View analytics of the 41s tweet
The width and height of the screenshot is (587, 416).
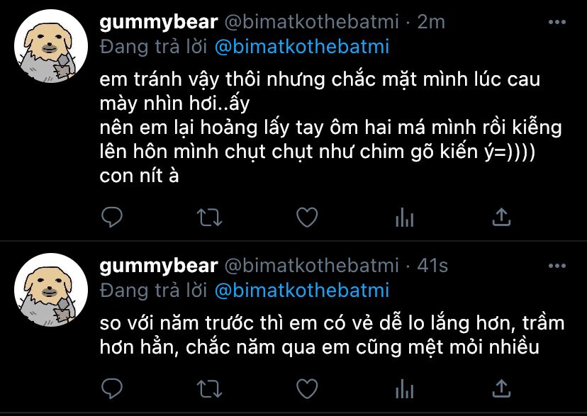(x=404, y=388)
